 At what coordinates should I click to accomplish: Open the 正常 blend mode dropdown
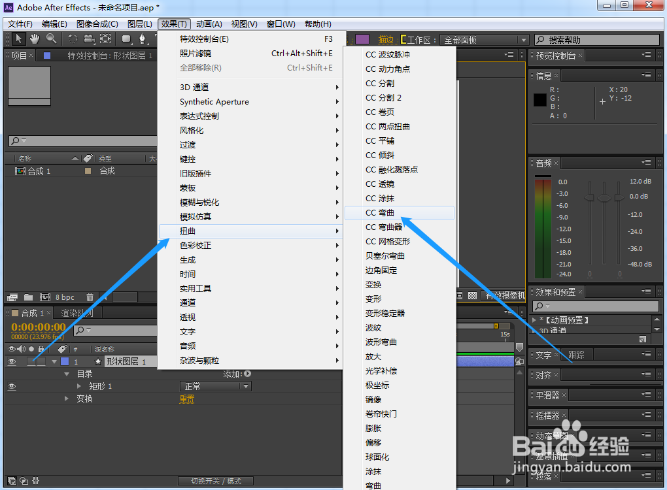click(x=215, y=386)
